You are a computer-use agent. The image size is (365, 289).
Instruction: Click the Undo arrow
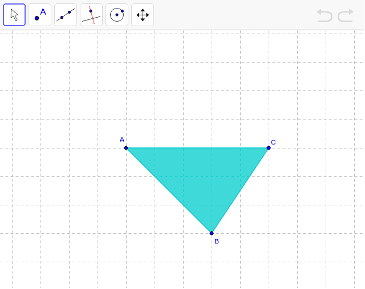[325, 15]
